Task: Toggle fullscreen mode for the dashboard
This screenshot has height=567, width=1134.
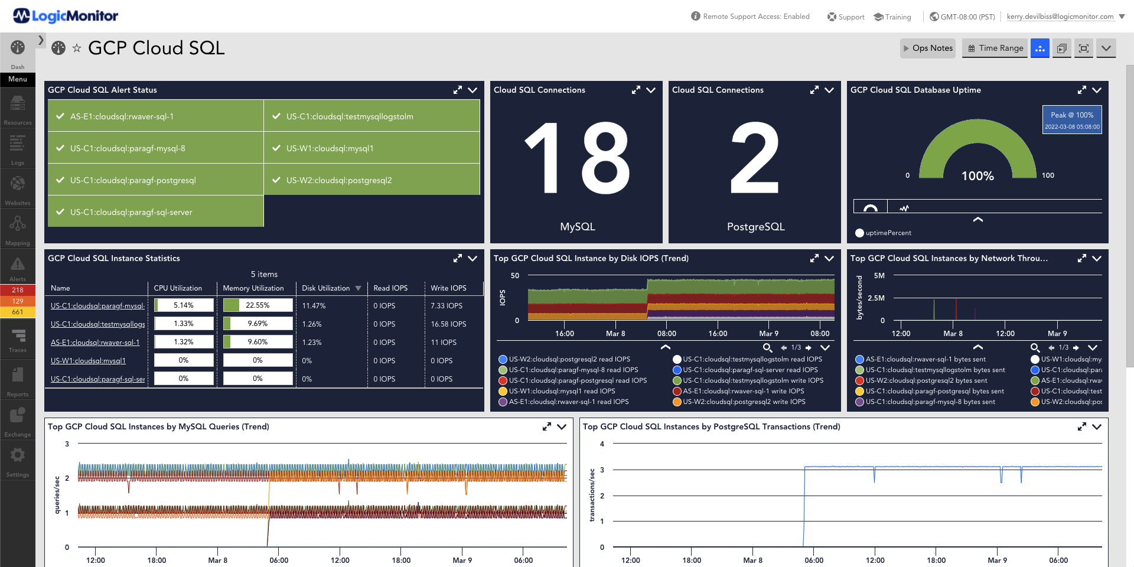Action: pos(1083,48)
